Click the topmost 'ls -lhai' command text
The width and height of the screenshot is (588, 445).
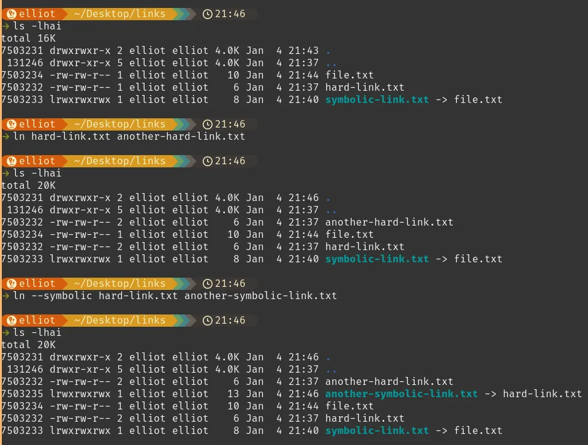37,26
